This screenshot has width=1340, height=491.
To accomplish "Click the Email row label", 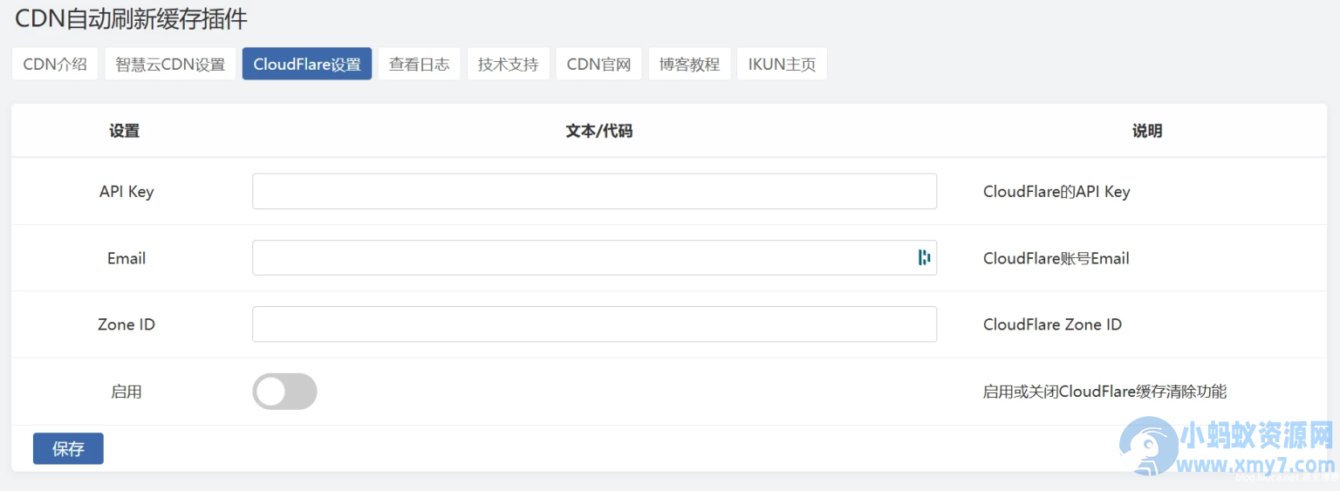I will [126, 258].
